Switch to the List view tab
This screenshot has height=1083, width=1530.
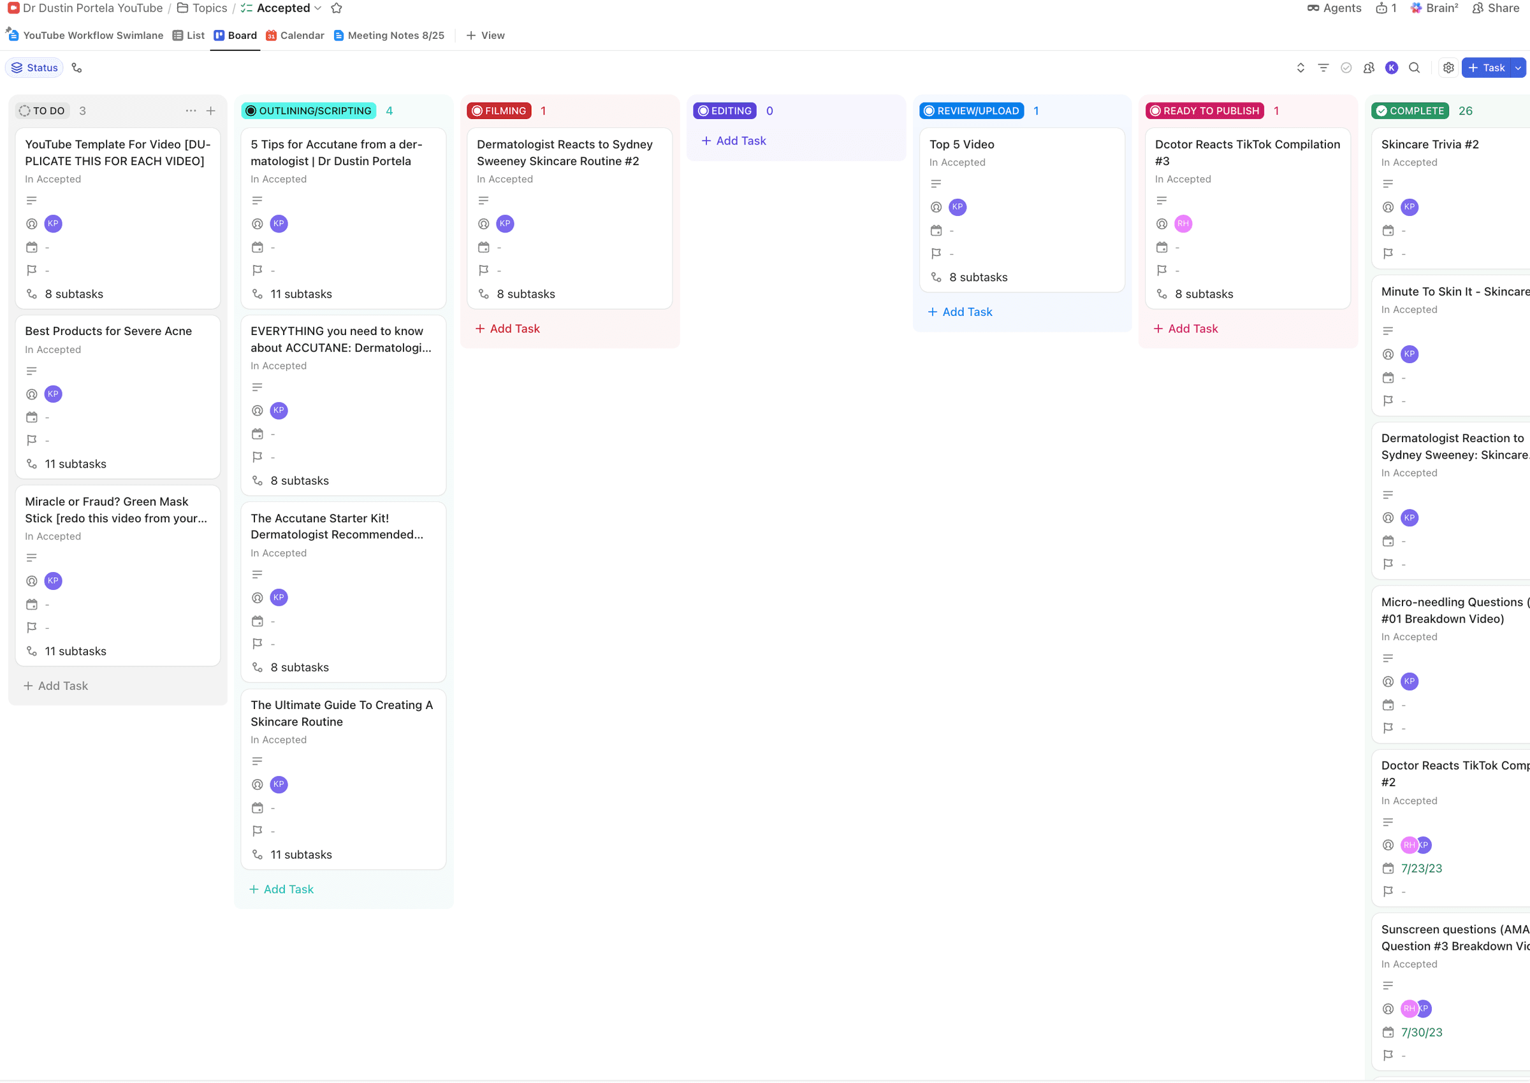click(188, 35)
